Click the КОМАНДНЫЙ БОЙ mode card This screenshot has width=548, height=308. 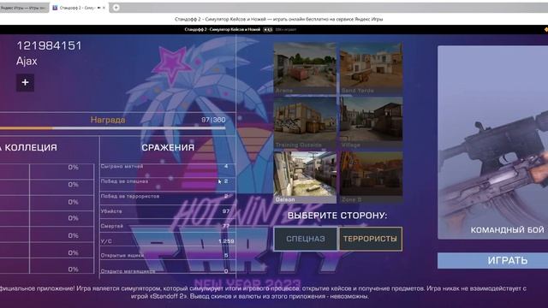click(493, 143)
